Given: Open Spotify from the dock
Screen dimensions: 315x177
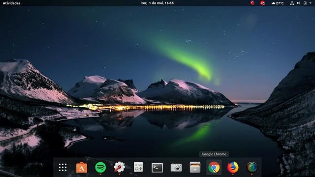Looking at the screenshot, I should pyautogui.click(x=100, y=167).
